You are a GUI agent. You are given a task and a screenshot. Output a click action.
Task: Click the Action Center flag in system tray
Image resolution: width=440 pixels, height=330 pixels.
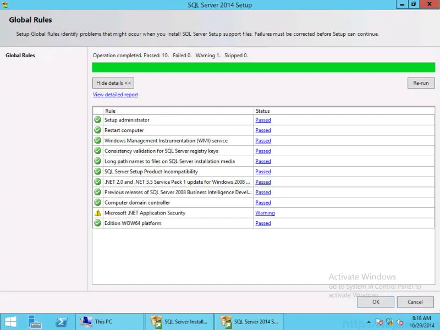379,321
